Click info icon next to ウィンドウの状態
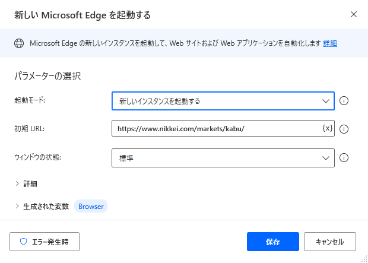 pyautogui.click(x=344, y=158)
